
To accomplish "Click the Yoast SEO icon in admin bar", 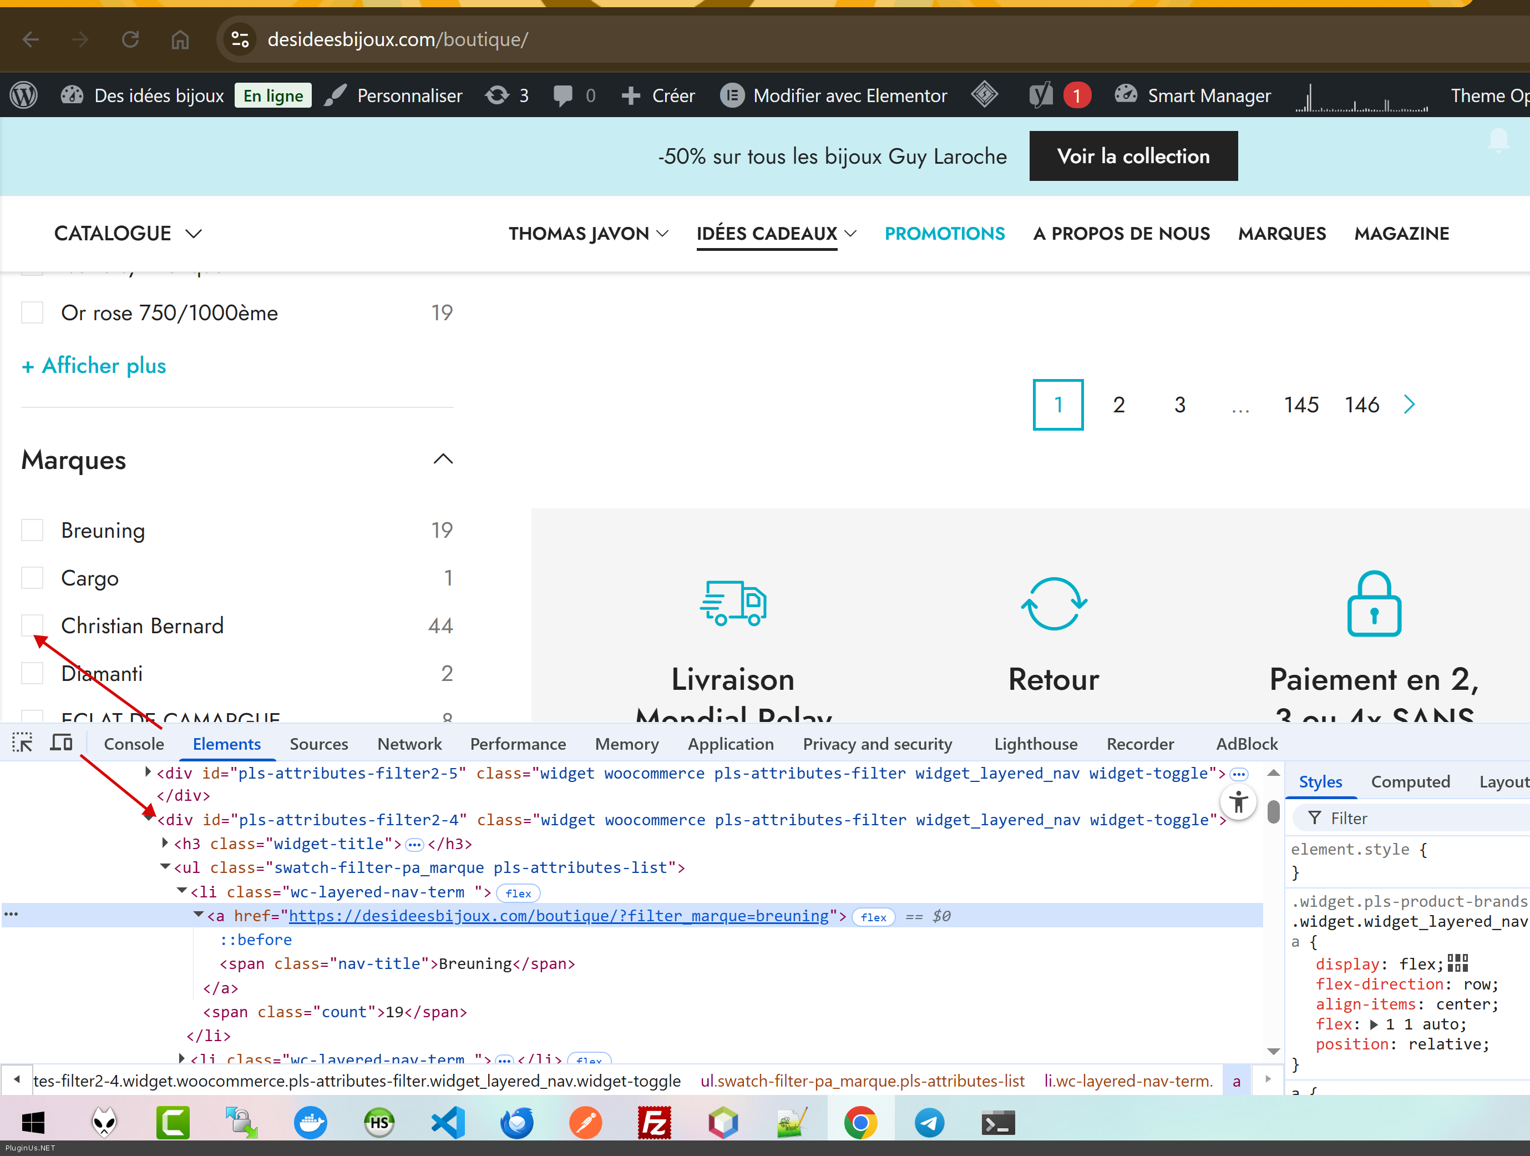I will tap(1040, 95).
